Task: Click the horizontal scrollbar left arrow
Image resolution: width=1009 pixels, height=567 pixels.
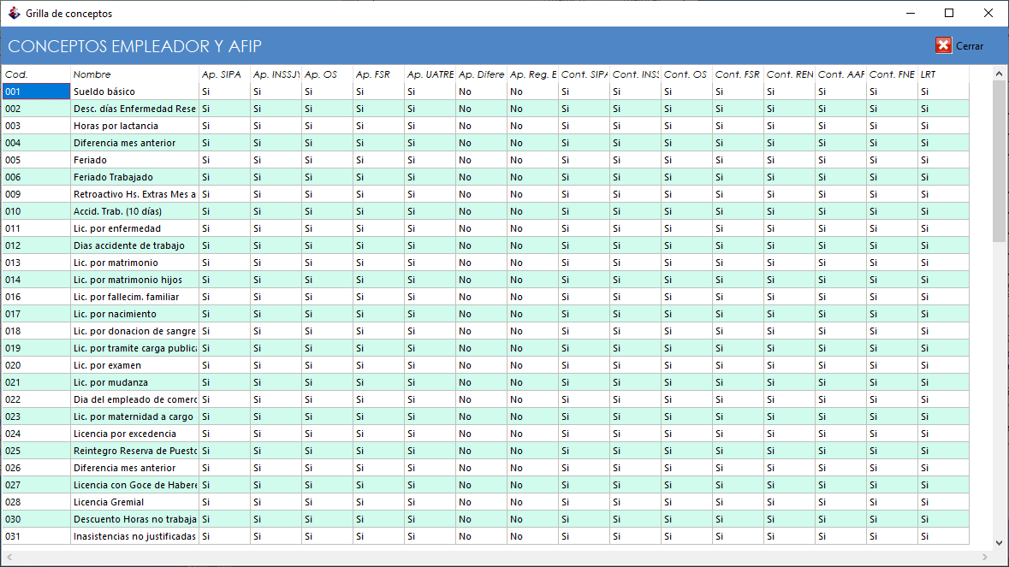Action: 9,558
